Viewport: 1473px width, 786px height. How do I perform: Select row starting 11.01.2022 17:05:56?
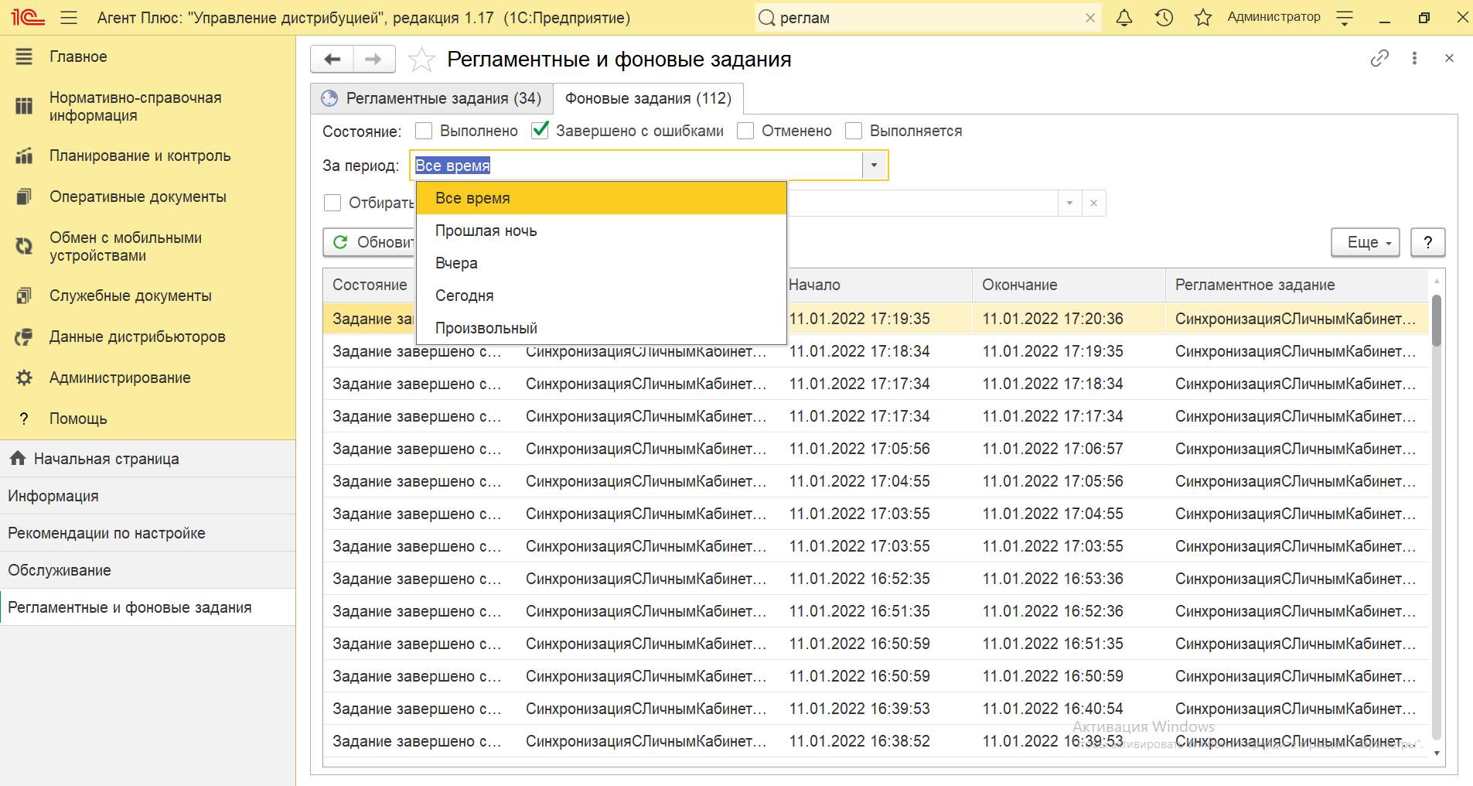(x=876, y=449)
